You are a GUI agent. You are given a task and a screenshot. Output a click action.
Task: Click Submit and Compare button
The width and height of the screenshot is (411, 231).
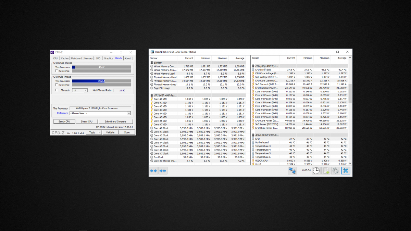[x=115, y=121]
